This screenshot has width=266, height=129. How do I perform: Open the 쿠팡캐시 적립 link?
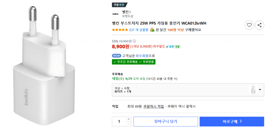(154, 106)
